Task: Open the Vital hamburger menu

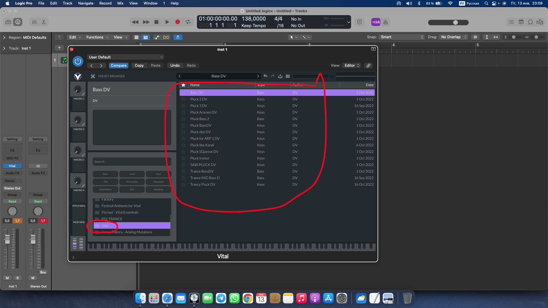Action: pyautogui.click(x=288, y=76)
